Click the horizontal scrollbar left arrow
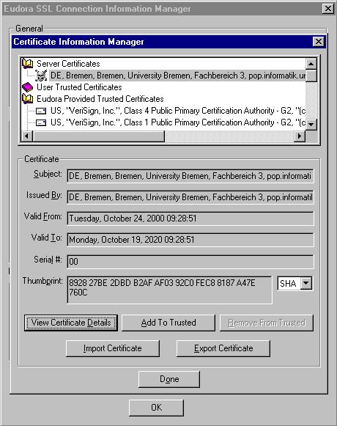The image size is (337, 426). pos(27,136)
